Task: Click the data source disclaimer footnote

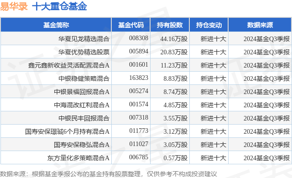Action: point(109,174)
